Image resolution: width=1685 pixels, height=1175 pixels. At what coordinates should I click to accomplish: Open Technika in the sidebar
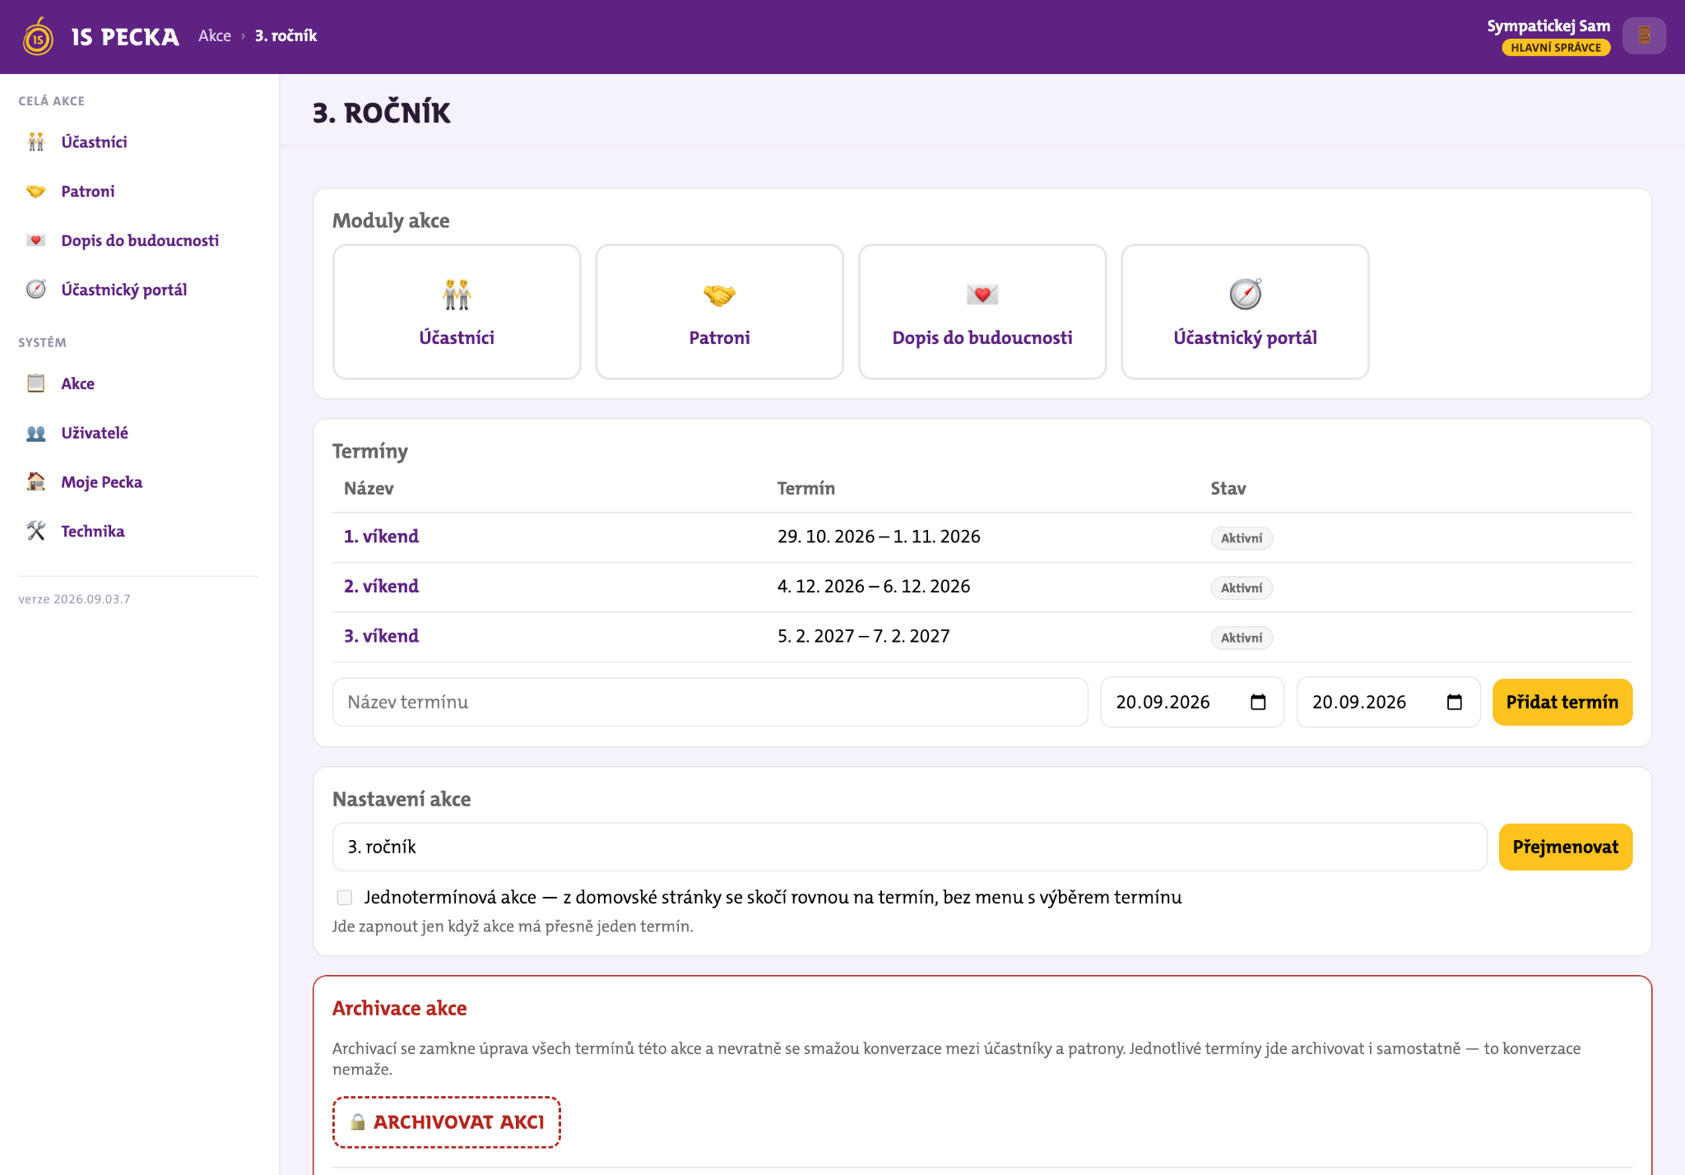[93, 531]
